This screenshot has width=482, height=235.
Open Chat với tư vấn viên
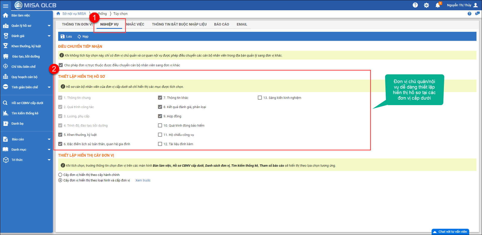[x=450, y=232]
